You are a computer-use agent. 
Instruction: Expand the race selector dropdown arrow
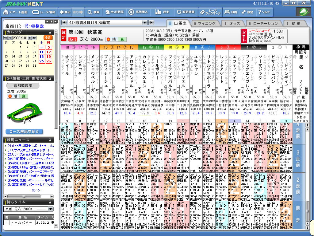click(144, 23)
